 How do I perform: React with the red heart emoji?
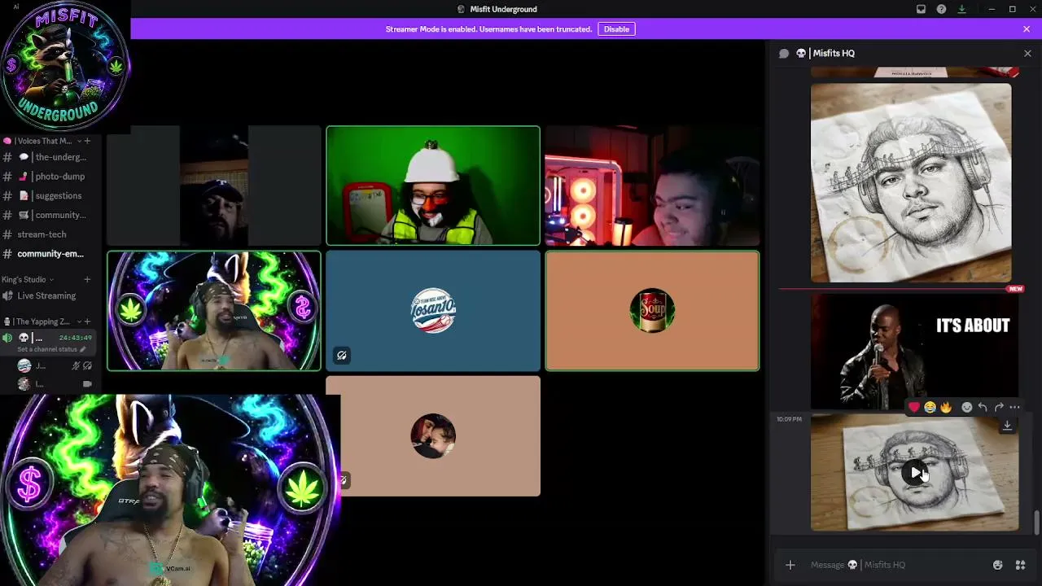coord(914,407)
